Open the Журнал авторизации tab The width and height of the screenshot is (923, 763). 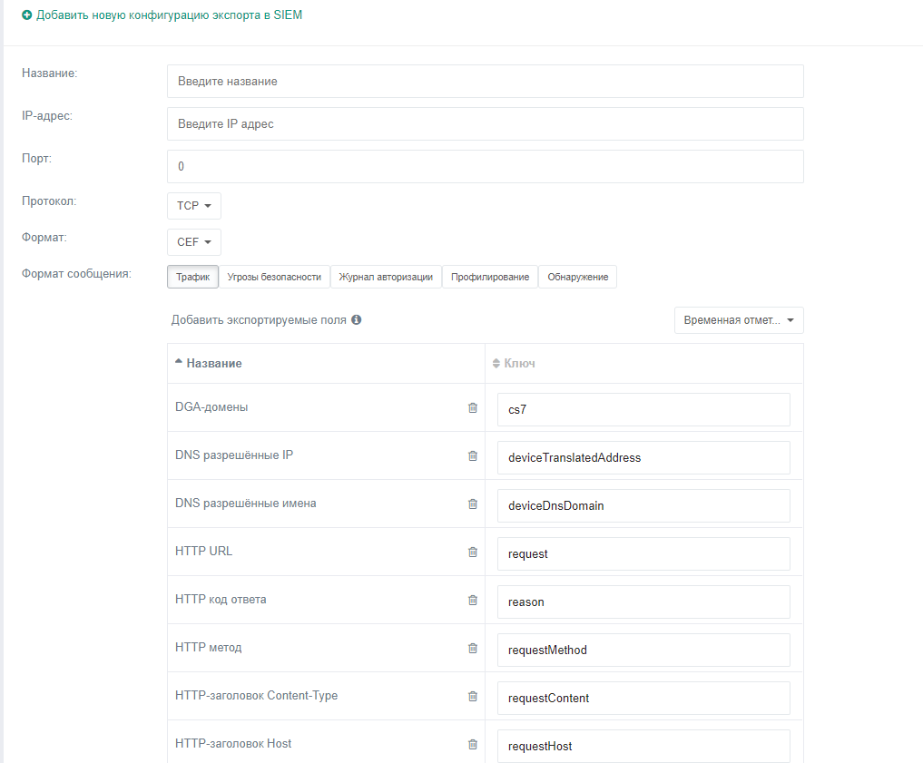(x=386, y=277)
